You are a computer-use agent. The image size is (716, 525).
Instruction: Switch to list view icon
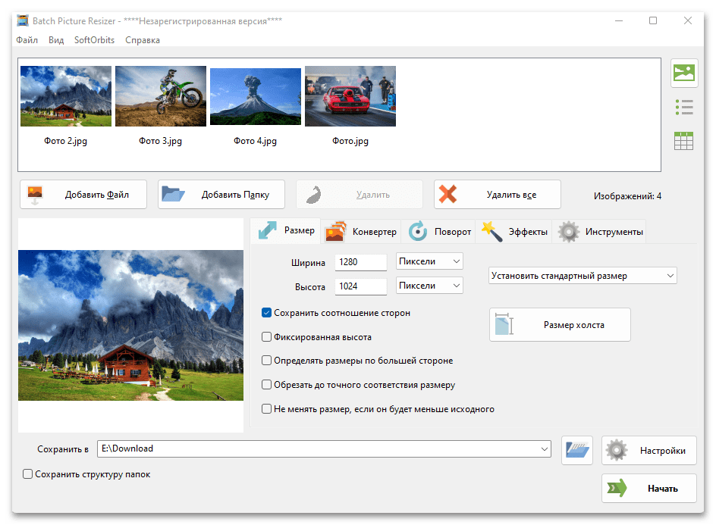click(x=683, y=107)
